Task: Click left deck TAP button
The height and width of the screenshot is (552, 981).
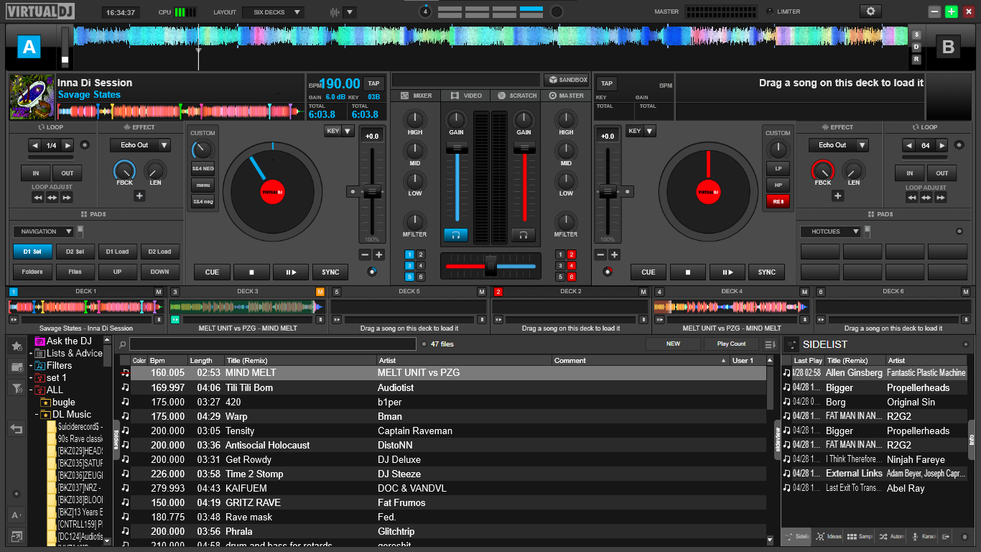Action: (373, 83)
